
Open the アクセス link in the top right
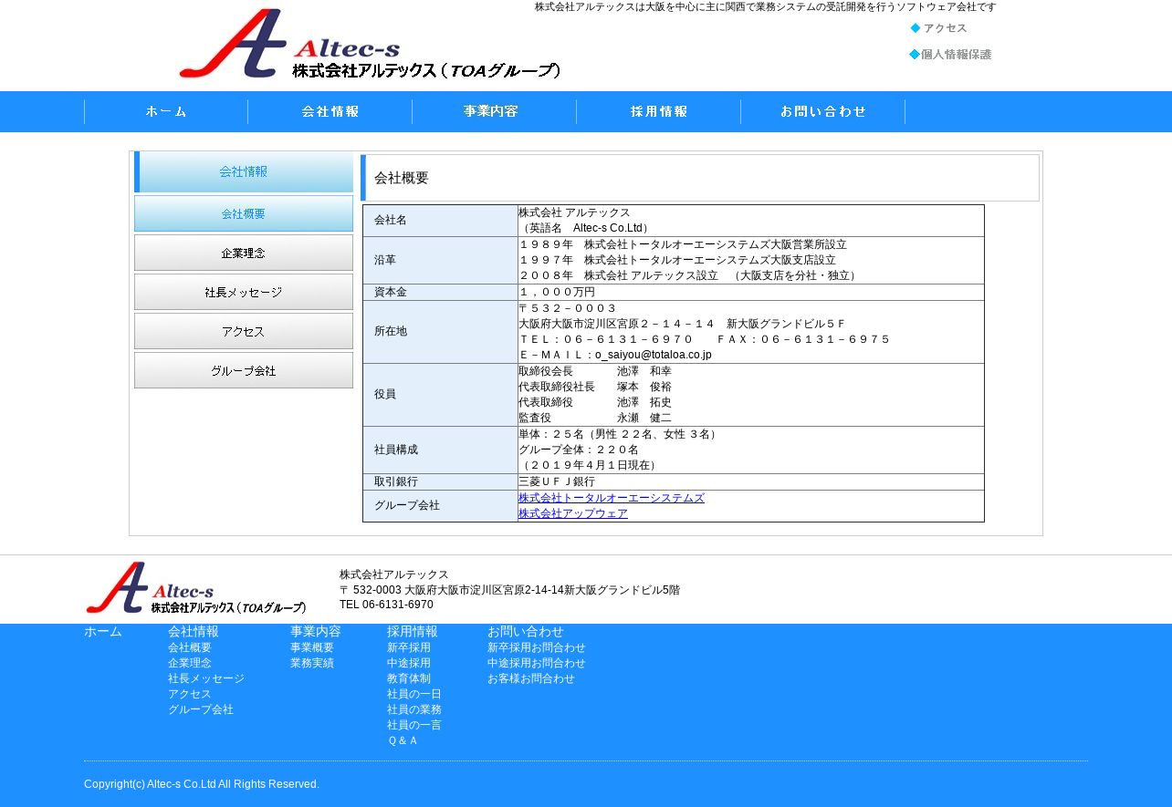938,28
